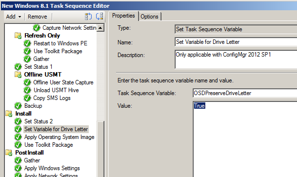Select the Offline User State Capture step

coord(63,82)
